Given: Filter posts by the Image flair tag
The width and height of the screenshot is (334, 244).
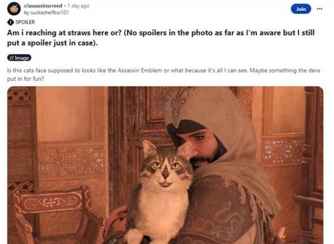Looking at the screenshot, I should (19, 58).
